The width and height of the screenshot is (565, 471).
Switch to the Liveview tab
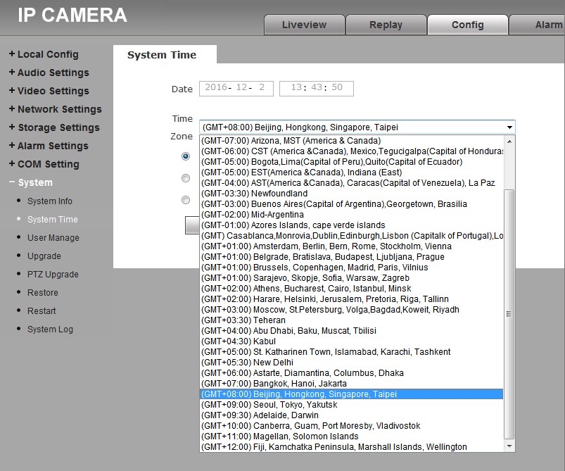click(304, 24)
